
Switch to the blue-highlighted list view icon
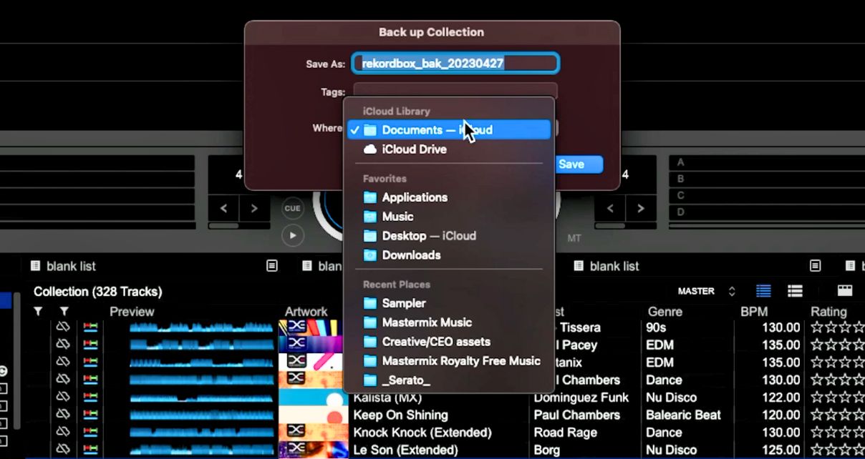(764, 291)
